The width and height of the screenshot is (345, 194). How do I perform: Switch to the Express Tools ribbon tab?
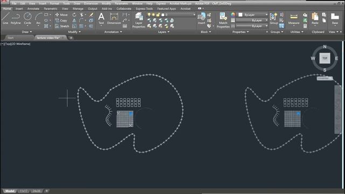(144, 9)
